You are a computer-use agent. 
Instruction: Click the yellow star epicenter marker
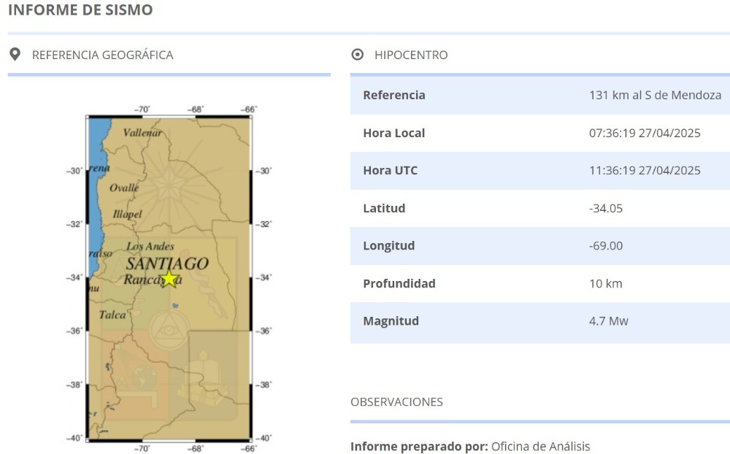[169, 278]
